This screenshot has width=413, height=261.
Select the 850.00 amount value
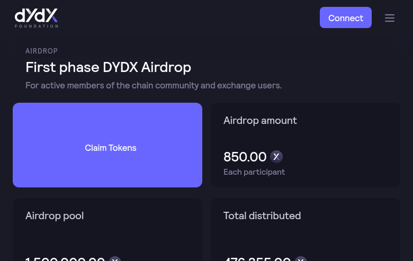(x=245, y=157)
